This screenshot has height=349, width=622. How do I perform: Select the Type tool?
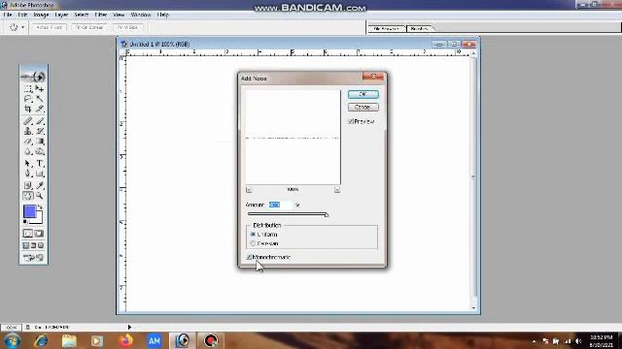39,164
